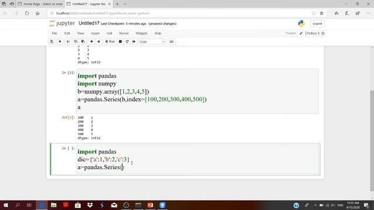Click the pencil edit mode indicator
This screenshot has width=374, height=210.
click(301, 33)
